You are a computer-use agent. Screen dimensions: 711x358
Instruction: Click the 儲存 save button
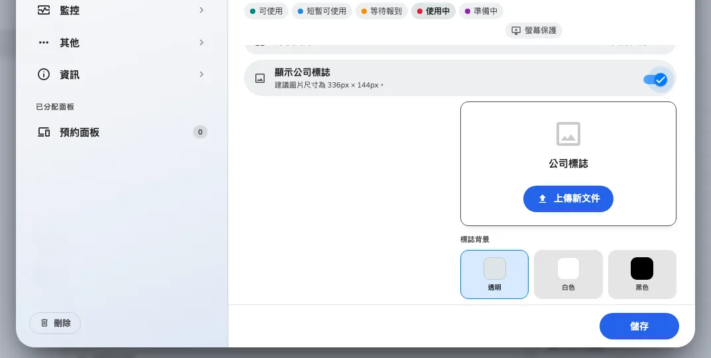coord(639,326)
